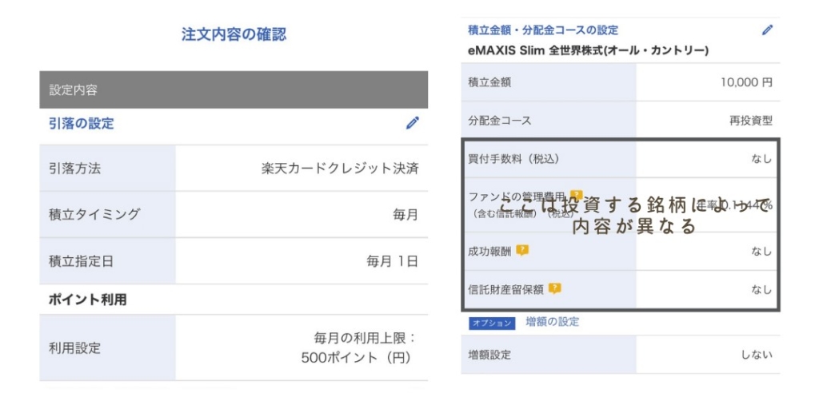Click the 設定内容 gray header bar
This screenshot has height=393, width=819.
pyautogui.click(x=234, y=89)
